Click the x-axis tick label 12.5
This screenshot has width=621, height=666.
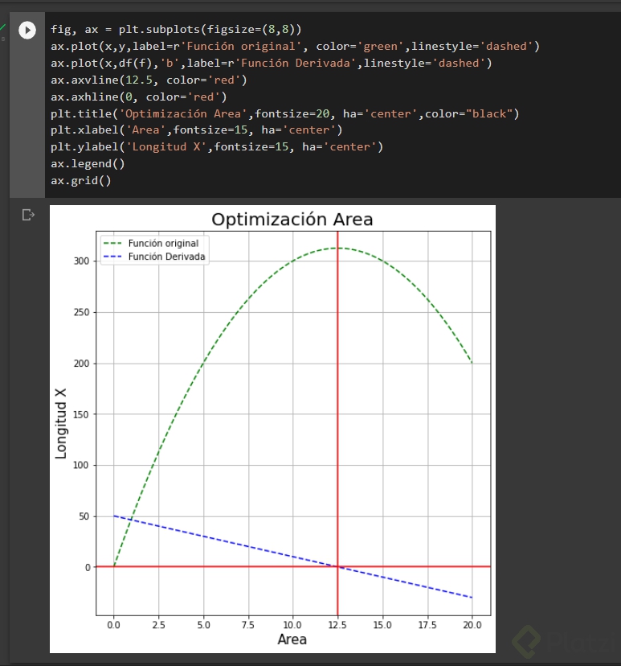(337, 625)
